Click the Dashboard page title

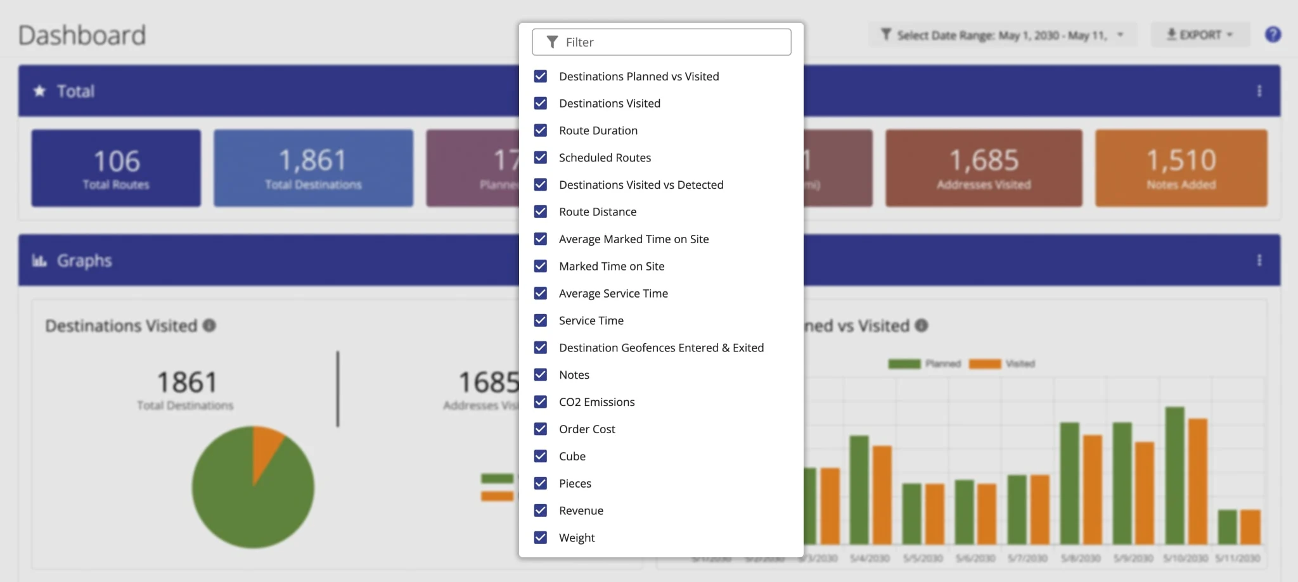(x=82, y=35)
